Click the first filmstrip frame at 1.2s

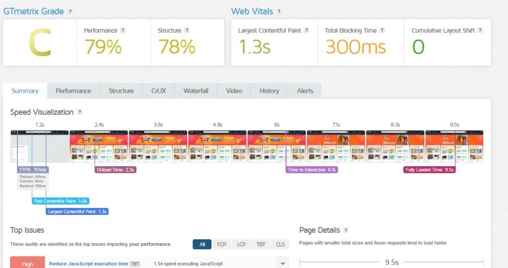point(40,146)
